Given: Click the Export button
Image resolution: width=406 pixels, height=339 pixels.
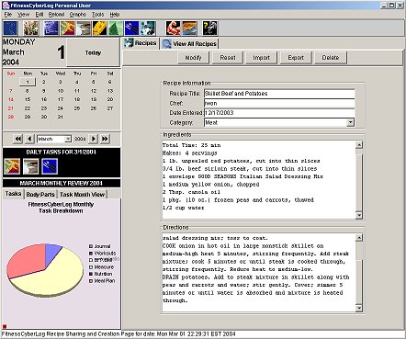Looking at the screenshot, I should [296, 58].
